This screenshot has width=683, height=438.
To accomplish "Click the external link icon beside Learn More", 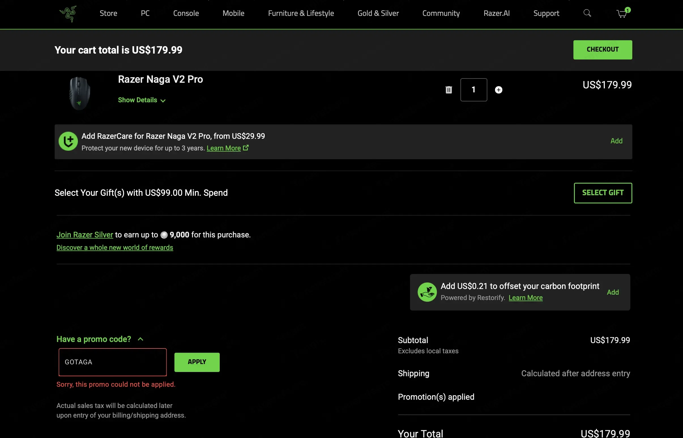I will coord(246,148).
